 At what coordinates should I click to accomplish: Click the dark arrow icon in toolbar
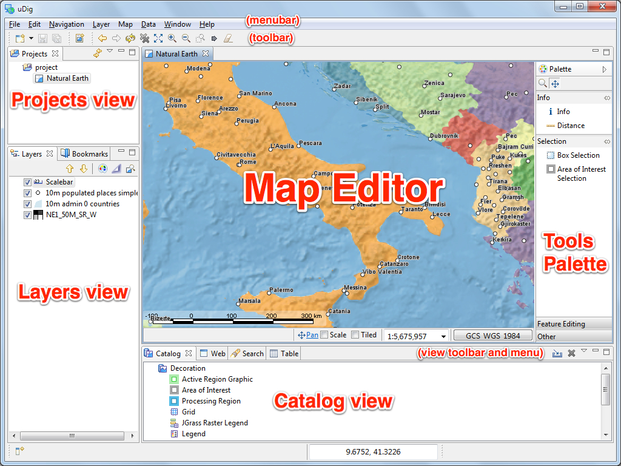[214, 38]
